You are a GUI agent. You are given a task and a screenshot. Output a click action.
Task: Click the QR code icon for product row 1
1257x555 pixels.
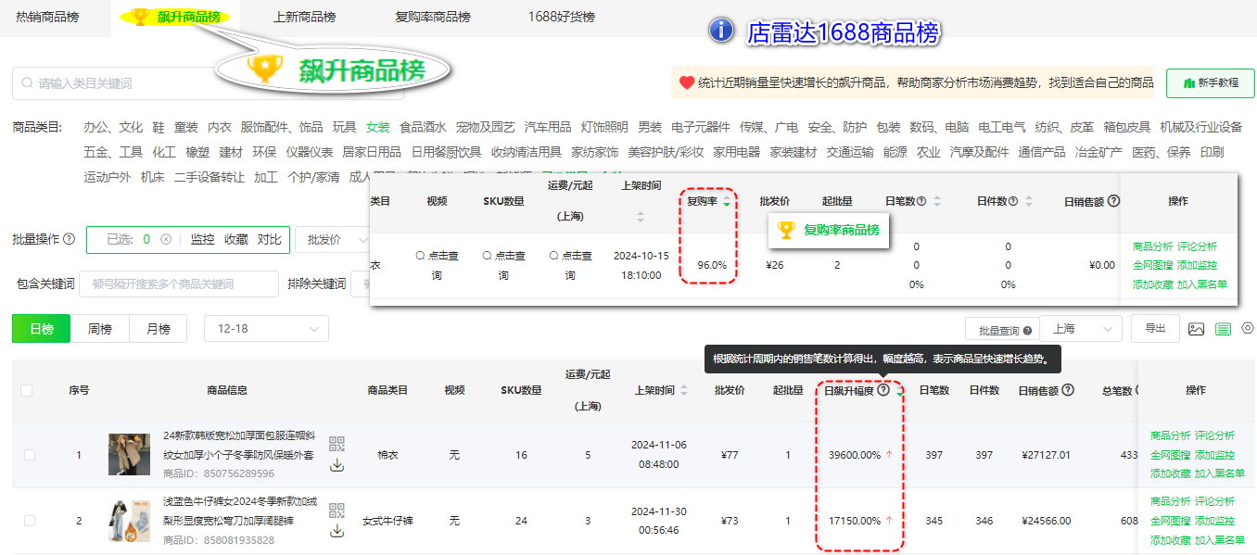[x=337, y=444]
